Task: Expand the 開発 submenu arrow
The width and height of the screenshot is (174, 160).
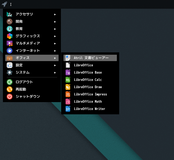Action: [55, 22]
